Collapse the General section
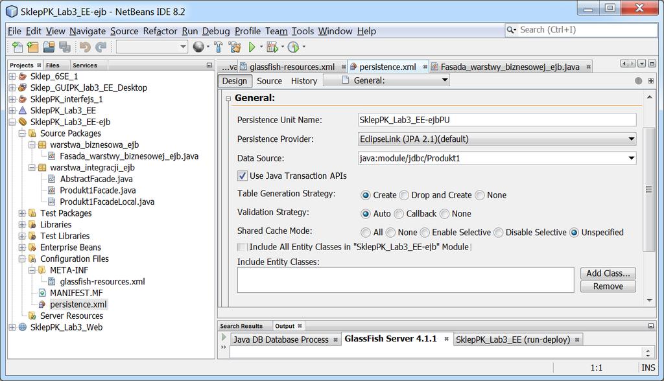This screenshot has height=381, width=664. click(228, 98)
